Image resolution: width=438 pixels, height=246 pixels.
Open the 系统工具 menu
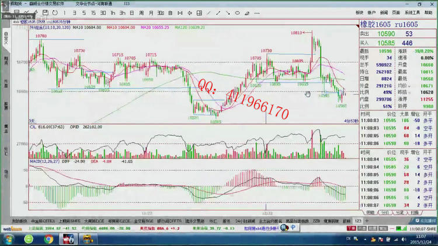[412, 13]
